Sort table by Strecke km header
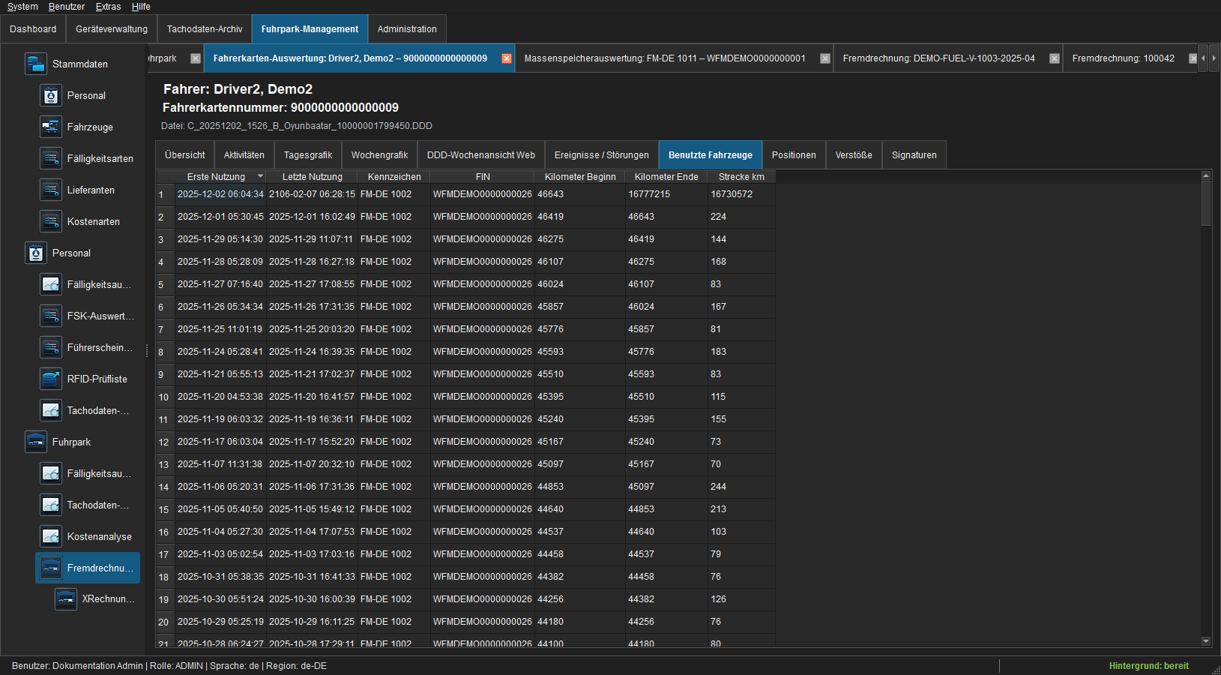1221x675 pixels. 741,177
